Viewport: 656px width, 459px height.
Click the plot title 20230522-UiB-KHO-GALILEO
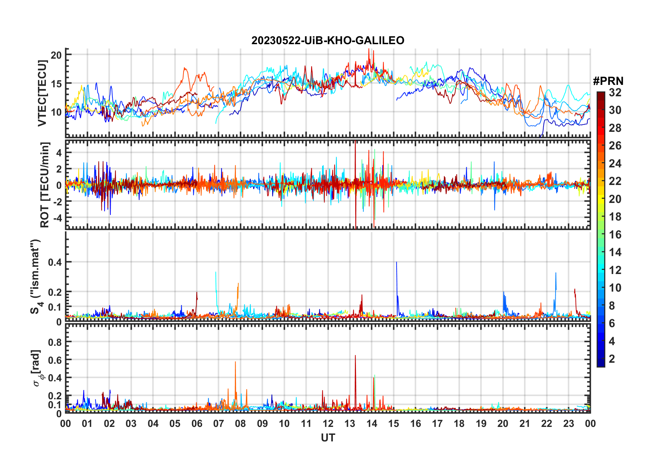(328, 41)
